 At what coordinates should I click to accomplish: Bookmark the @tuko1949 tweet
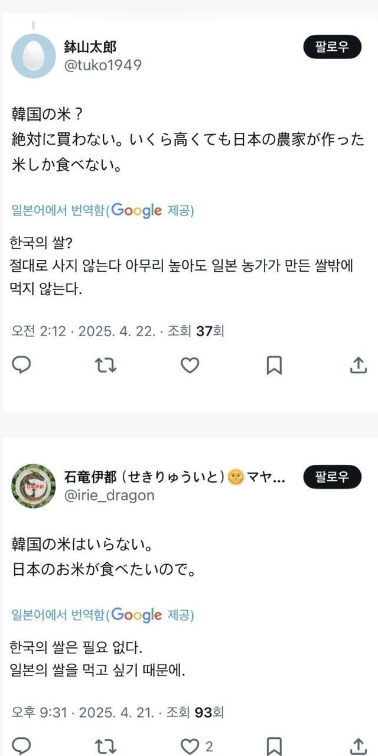273,366
